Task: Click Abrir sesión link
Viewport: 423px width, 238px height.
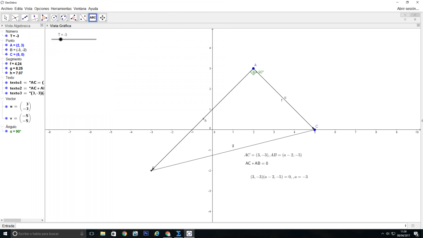Action: (x=408, y=8)
